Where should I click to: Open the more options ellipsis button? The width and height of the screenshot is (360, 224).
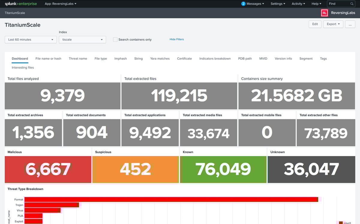350,24
